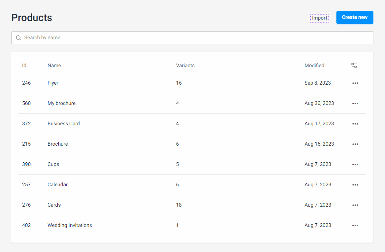
Task: Open the table column settings icon
Action: tap(354, 65)
